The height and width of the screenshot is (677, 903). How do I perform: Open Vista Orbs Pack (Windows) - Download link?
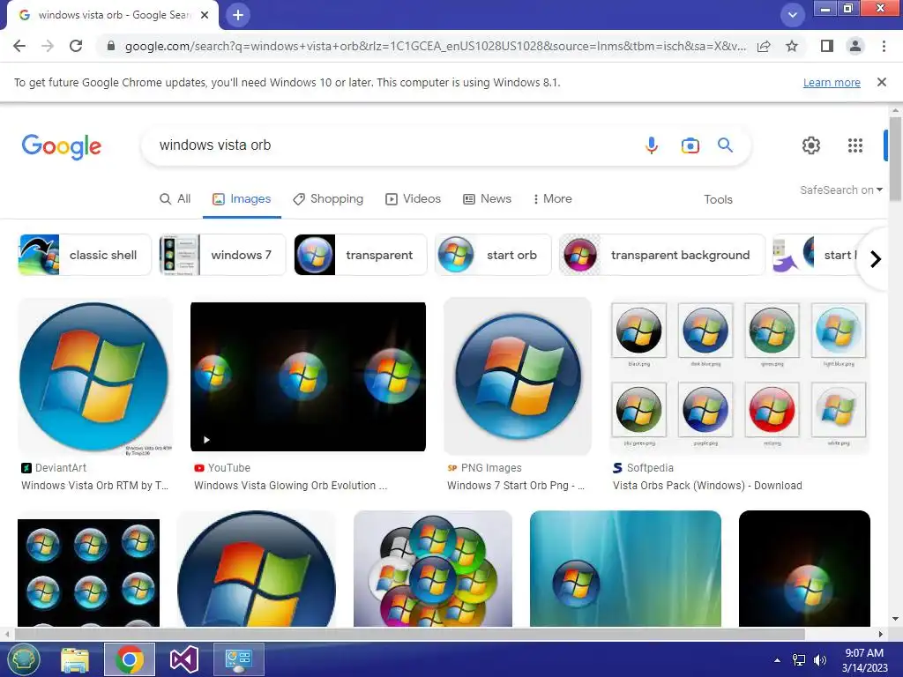coord(707,486)
